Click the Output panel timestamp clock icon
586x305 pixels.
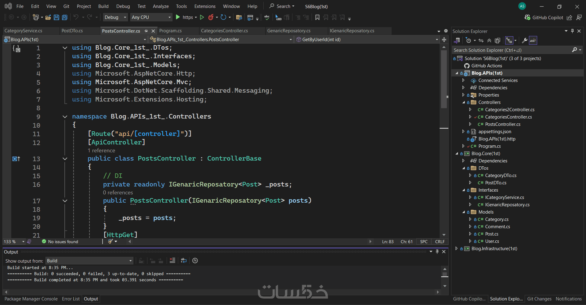coord(195,261)
